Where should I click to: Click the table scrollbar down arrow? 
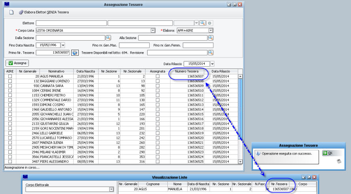240,162
